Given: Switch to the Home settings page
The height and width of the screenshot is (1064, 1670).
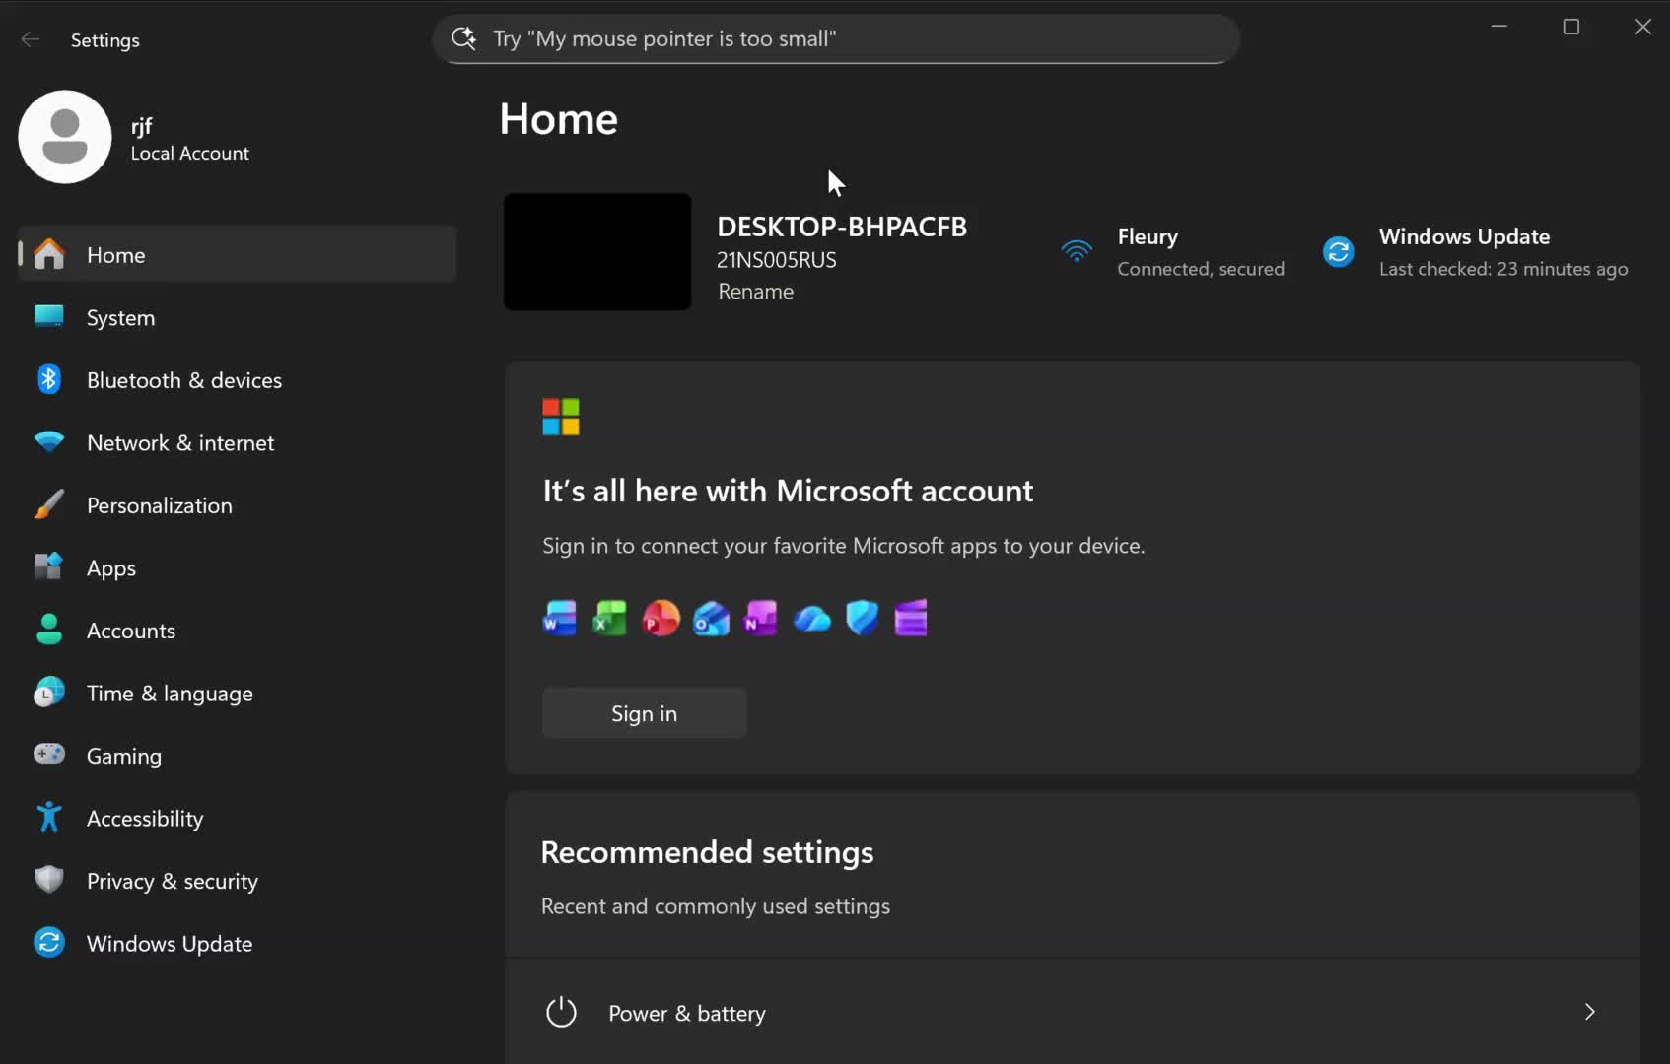Looking at the screenshot, I should coord(115,254).
